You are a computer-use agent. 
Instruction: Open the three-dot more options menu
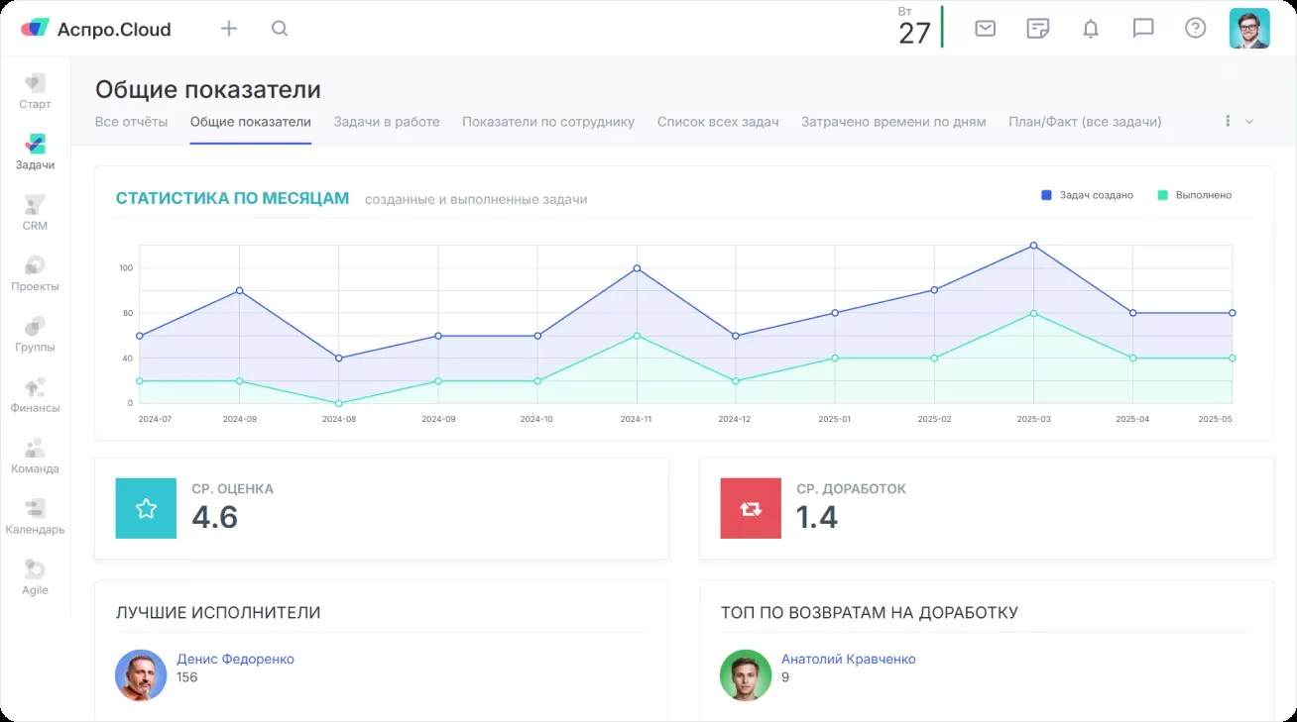tap(1228, 121)
